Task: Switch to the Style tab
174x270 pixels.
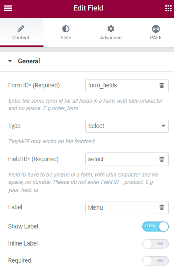Action: pos(66,32)
